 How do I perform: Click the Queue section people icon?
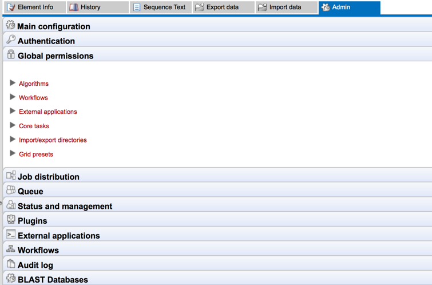click(x=10, y=191)
